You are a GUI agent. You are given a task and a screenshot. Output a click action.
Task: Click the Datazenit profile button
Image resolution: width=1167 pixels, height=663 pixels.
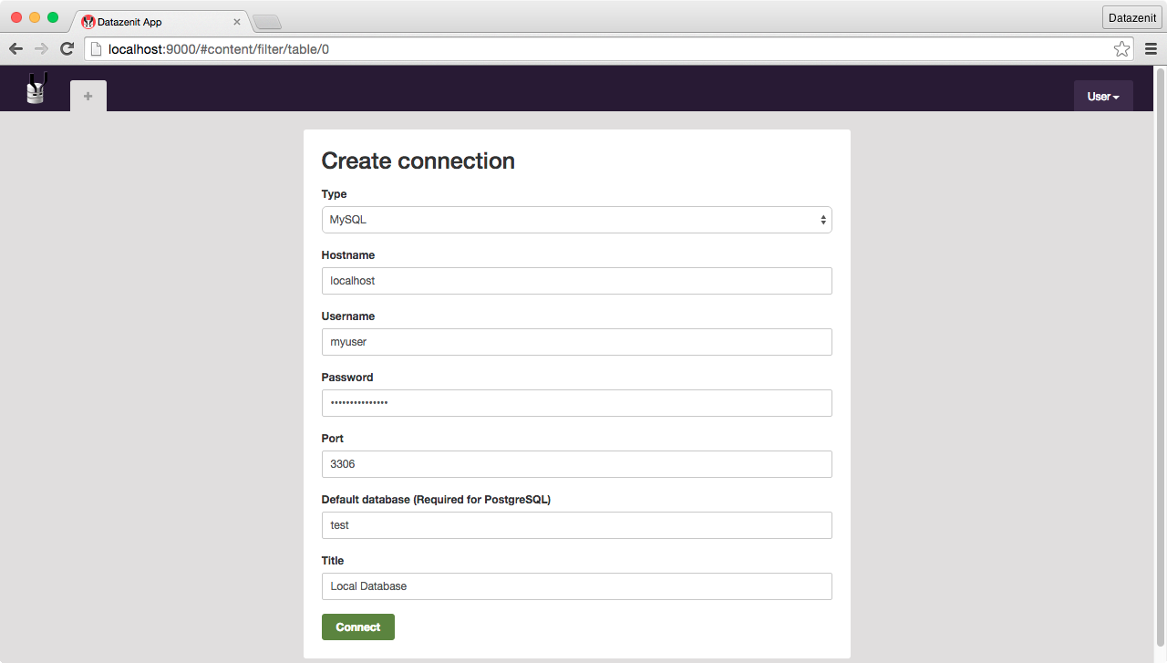coord(1131,17)
